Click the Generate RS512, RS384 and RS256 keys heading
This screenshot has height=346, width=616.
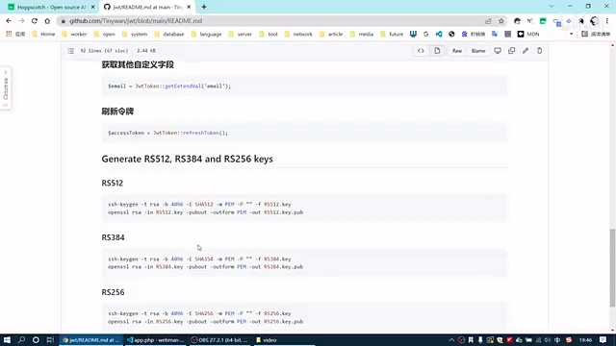click(187, 159)
